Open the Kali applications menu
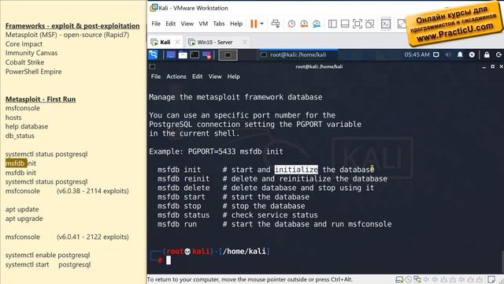The height and width of the screenshot is (284, 504). (153, 55)
